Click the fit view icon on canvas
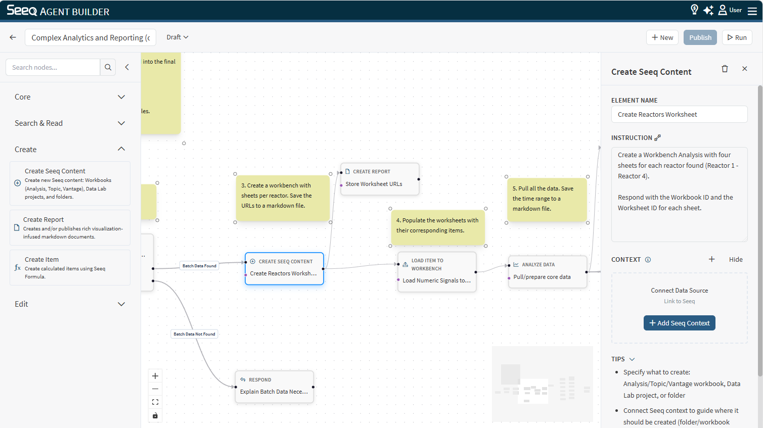The width and height of the screenshot is (763, 428). (155, 402)
